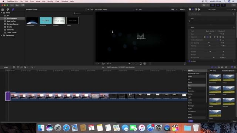Enable the 4K Only checkbox in Titles browser

(86, 10)
